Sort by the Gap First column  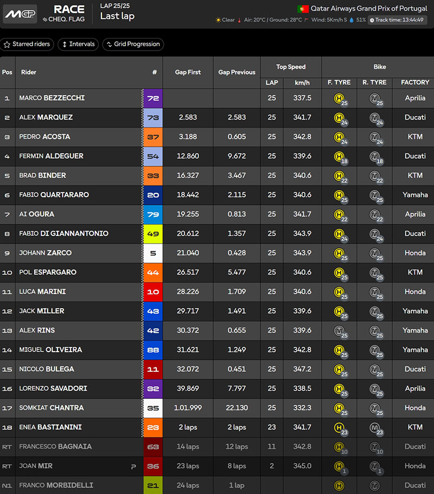[188, 72]
